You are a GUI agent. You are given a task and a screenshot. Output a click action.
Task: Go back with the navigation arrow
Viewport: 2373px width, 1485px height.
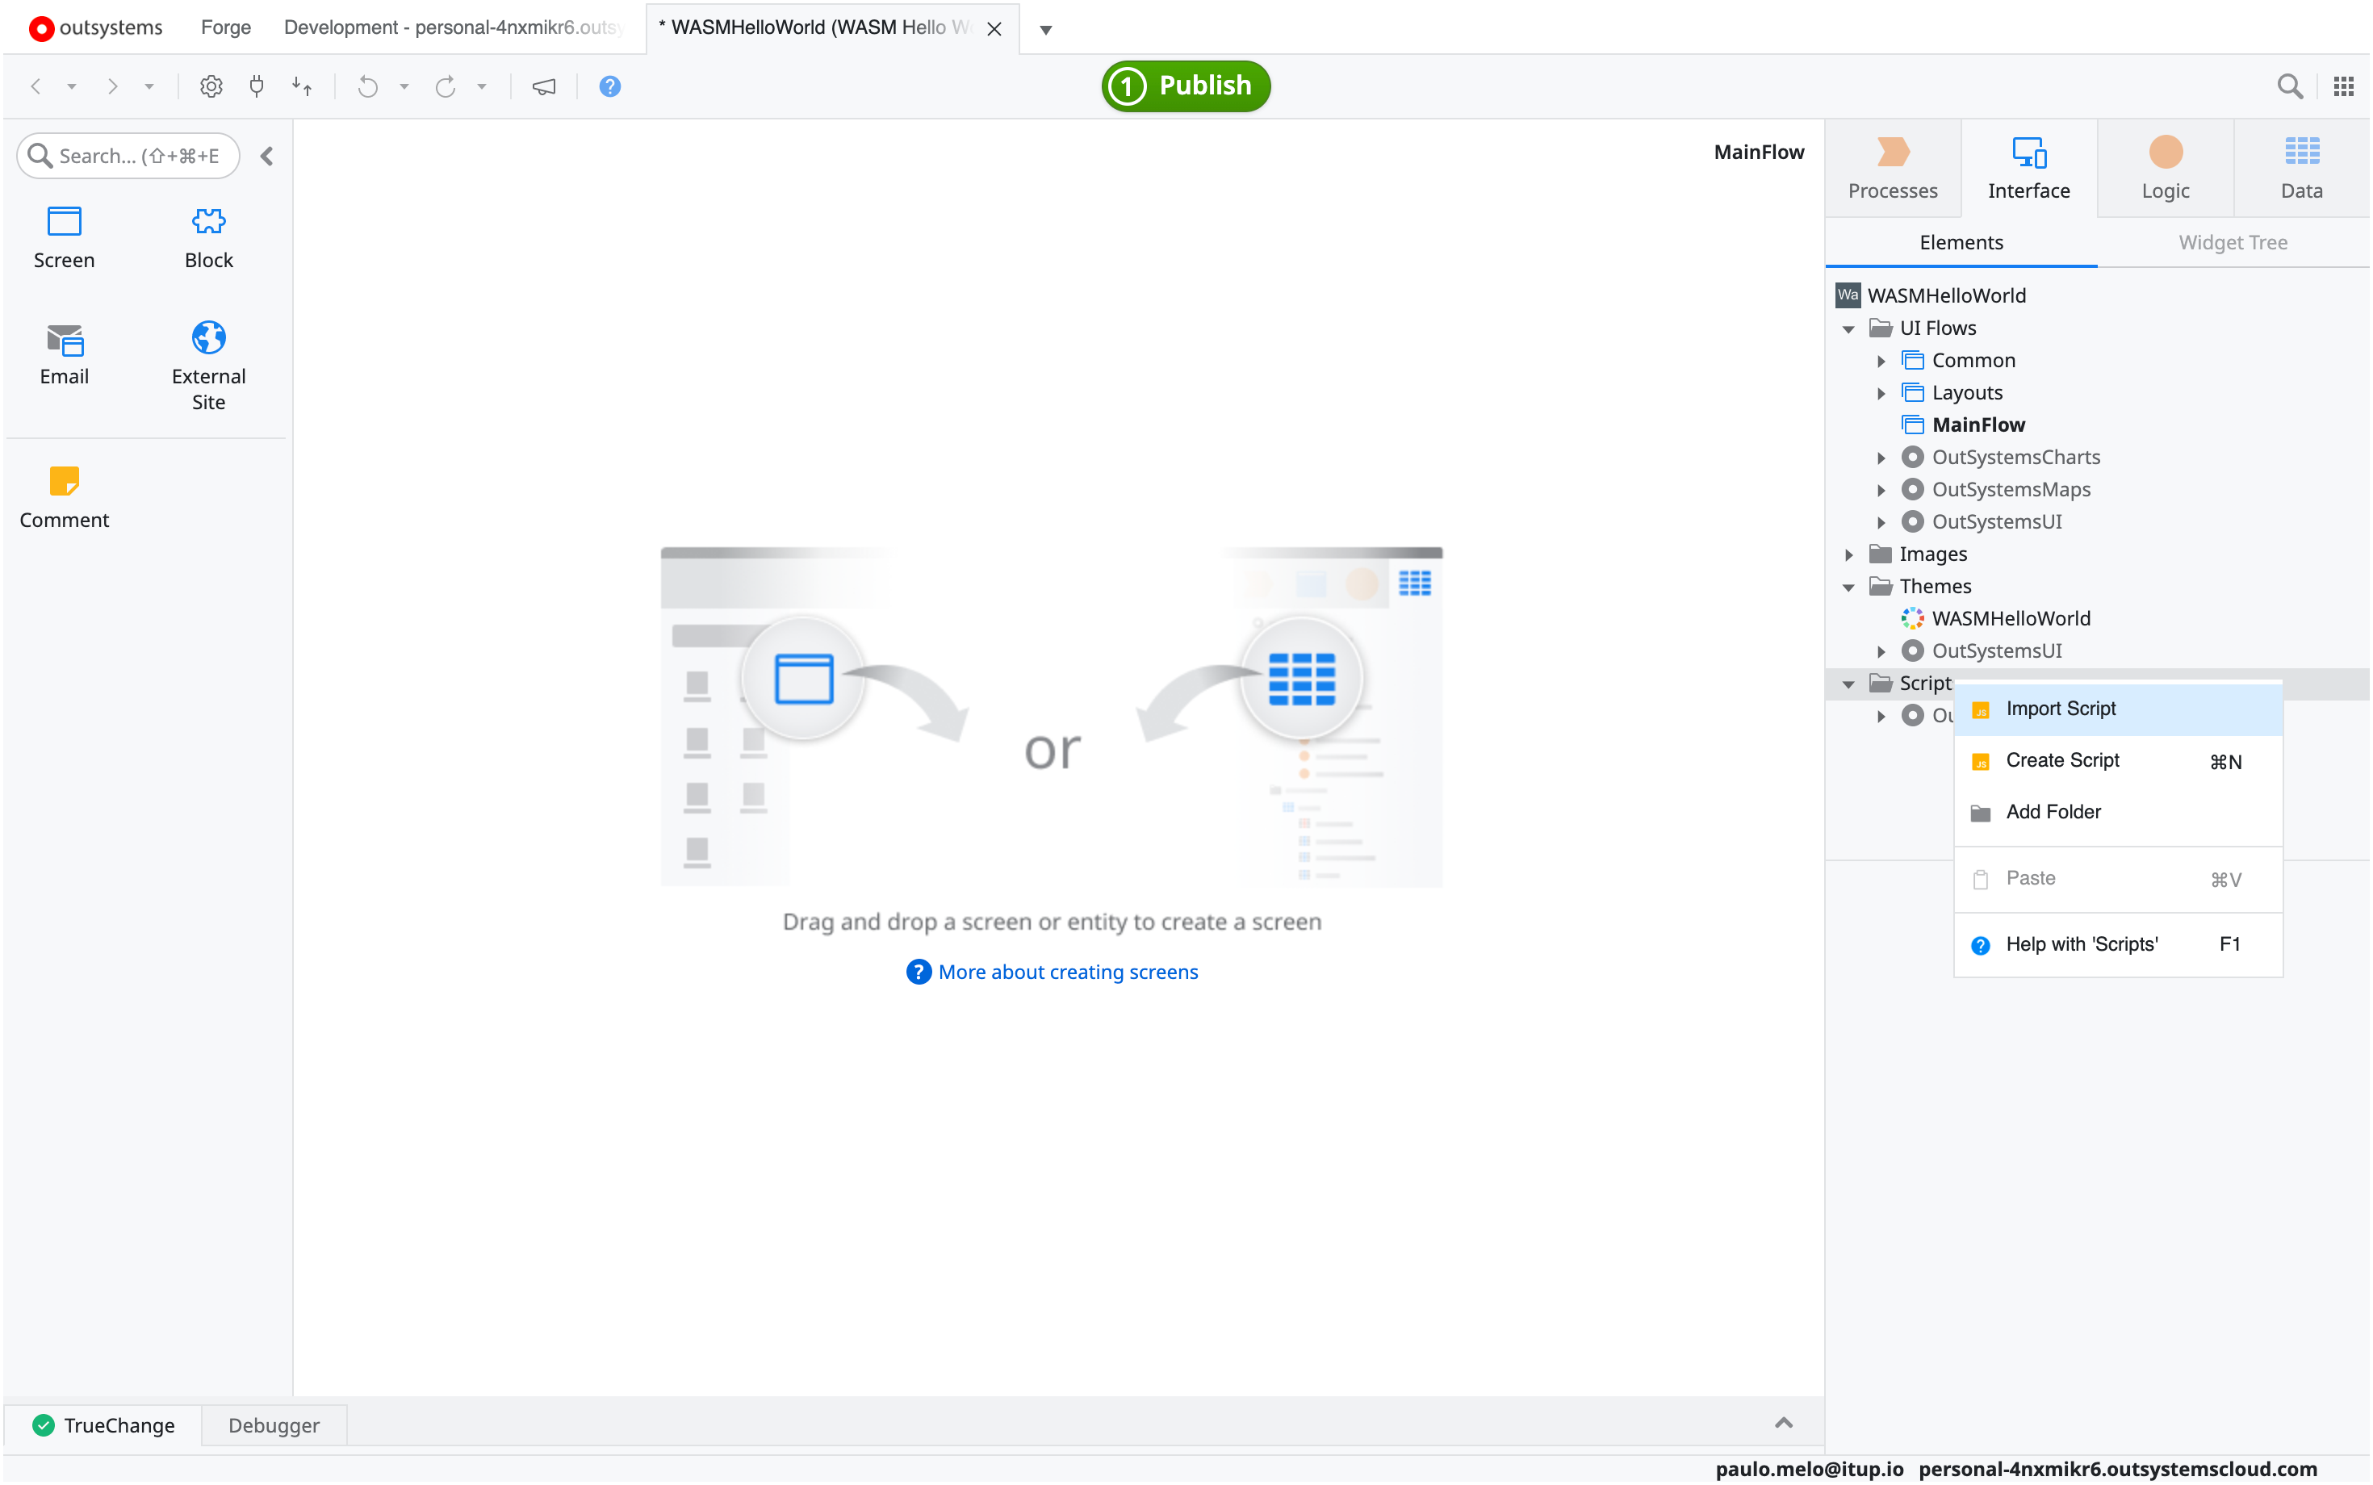tap(36, 86)
